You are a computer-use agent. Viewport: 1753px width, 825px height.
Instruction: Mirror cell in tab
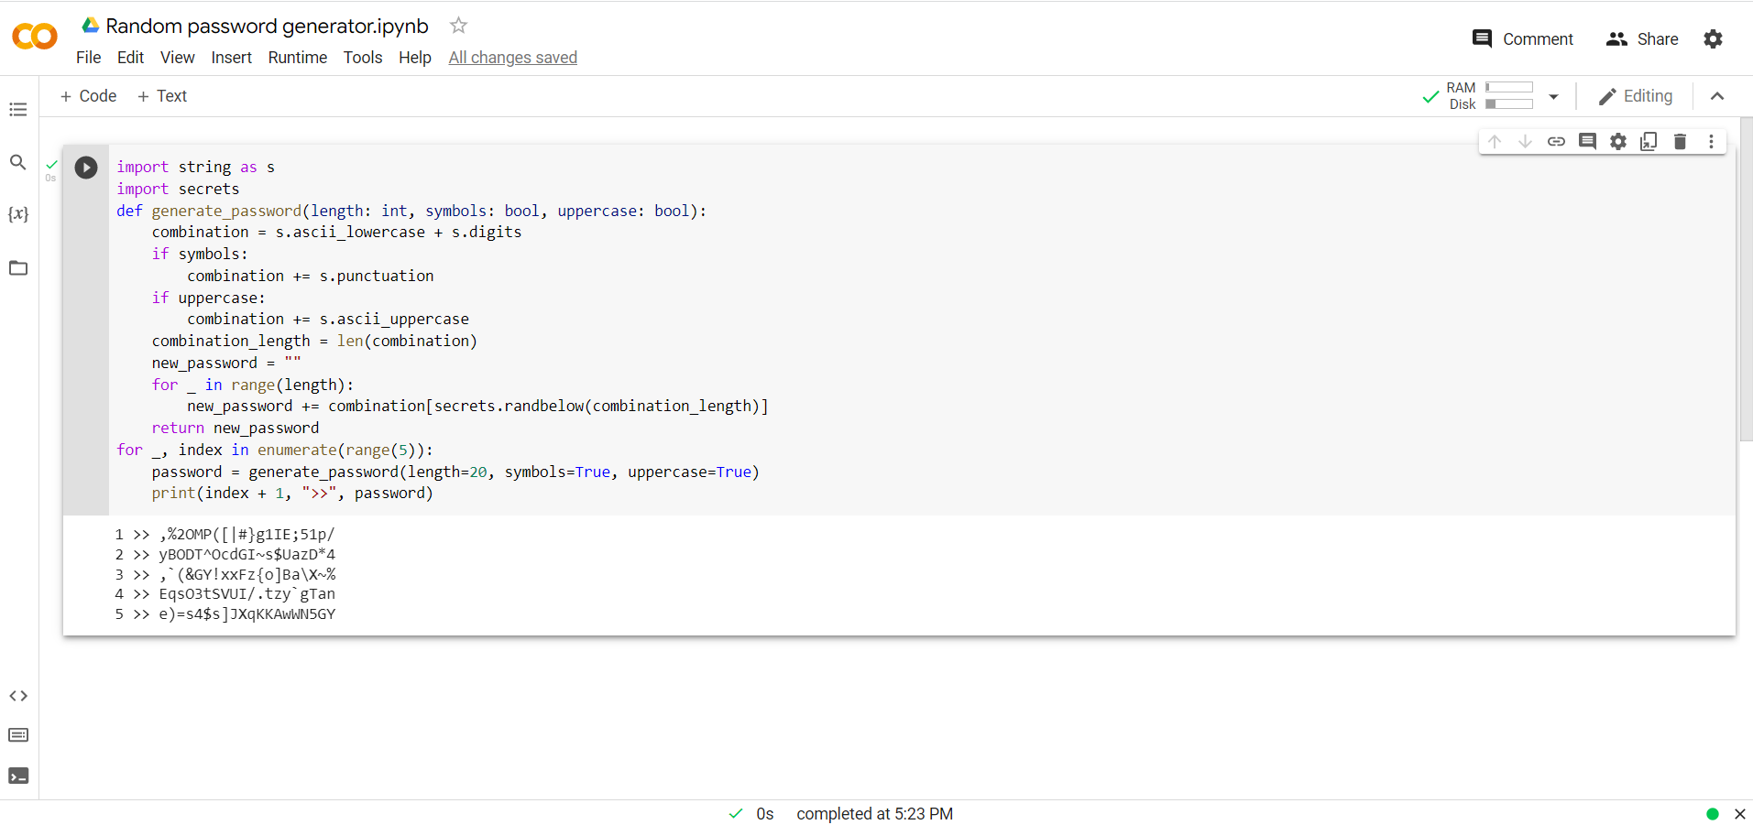[x=1649, y=141]
